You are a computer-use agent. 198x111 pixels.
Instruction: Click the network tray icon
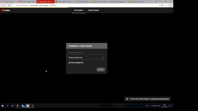point(153,106)
